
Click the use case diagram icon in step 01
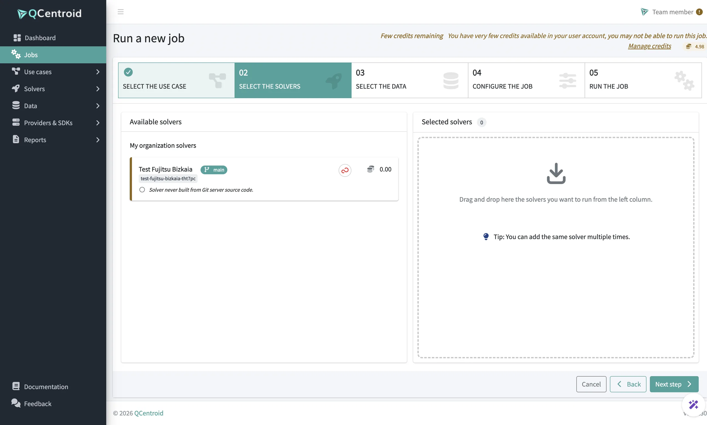[x=217, y=81]
